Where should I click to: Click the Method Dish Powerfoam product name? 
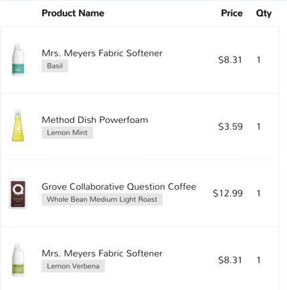95,120
